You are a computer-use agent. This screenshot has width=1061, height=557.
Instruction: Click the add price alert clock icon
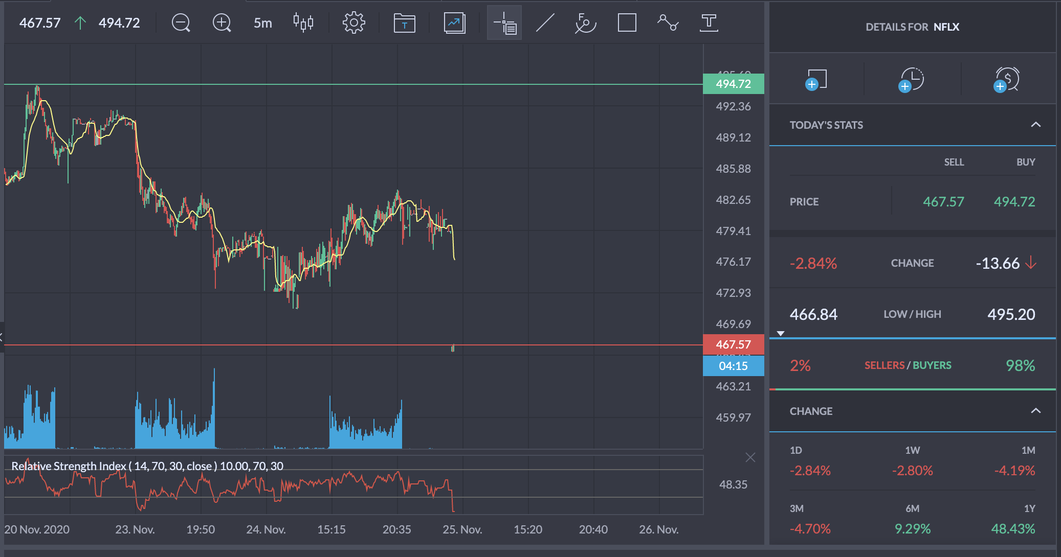[912, 80]
